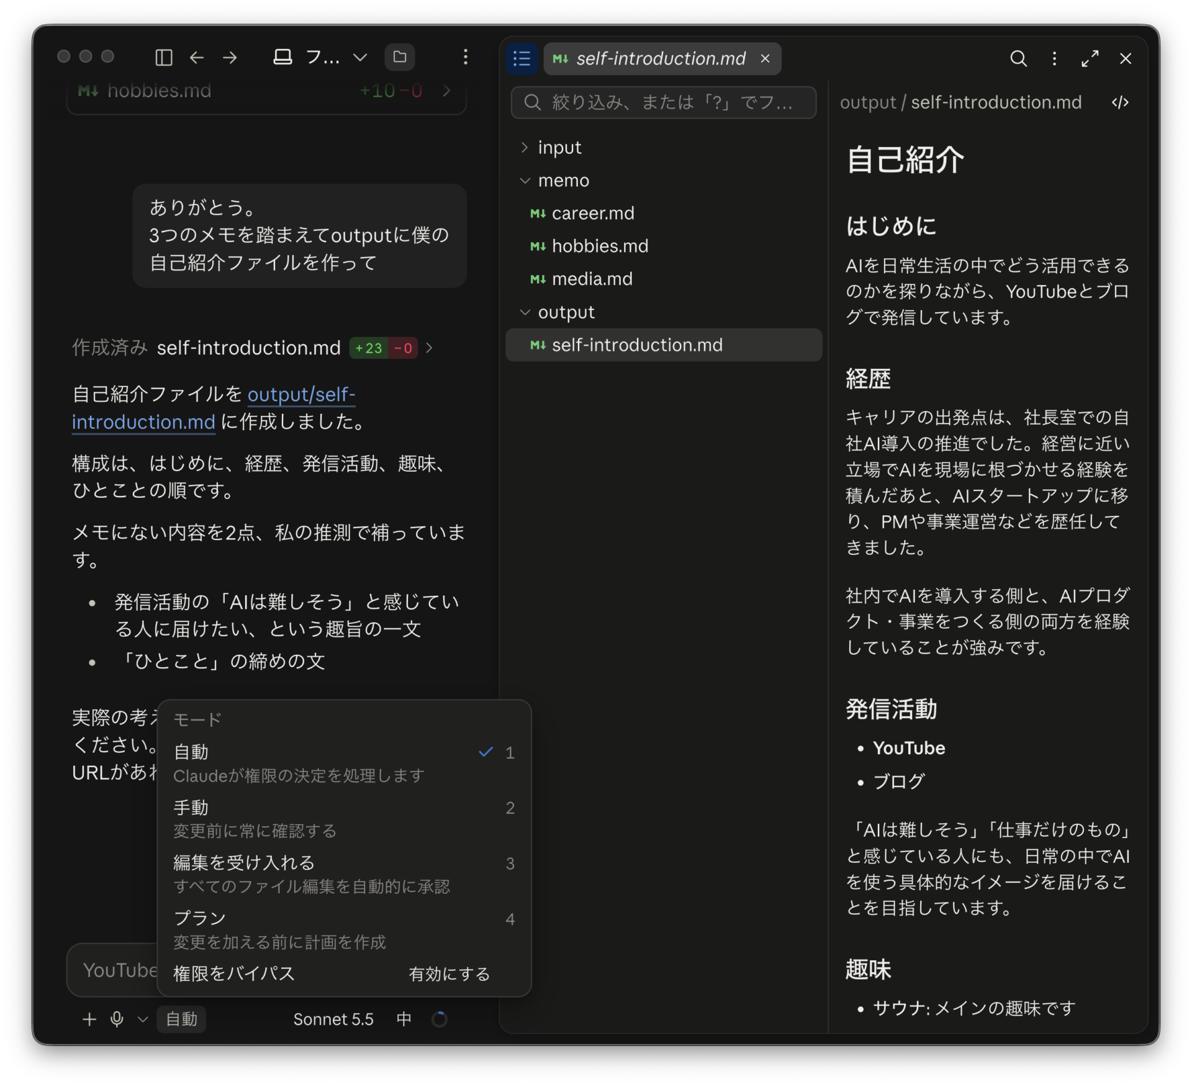Select 自動 mode option
Image resolution: width=1192 pixels, height=1085 pixels.
[344, 763]
